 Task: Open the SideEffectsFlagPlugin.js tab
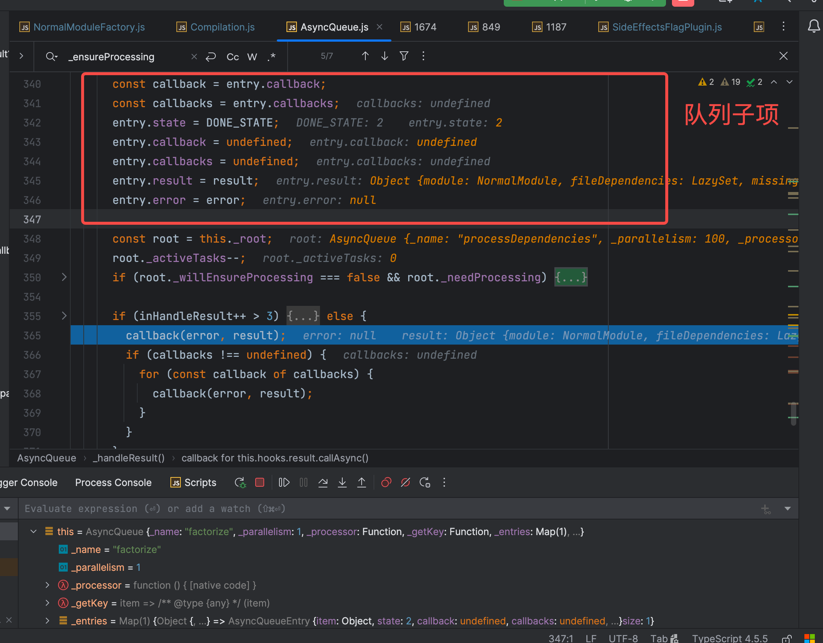[x=667, y=27]
